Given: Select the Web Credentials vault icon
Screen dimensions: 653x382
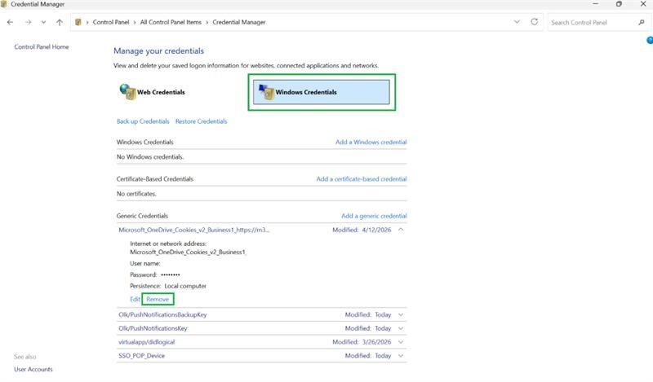Looking at the screenshot, I should pos(127,92).
